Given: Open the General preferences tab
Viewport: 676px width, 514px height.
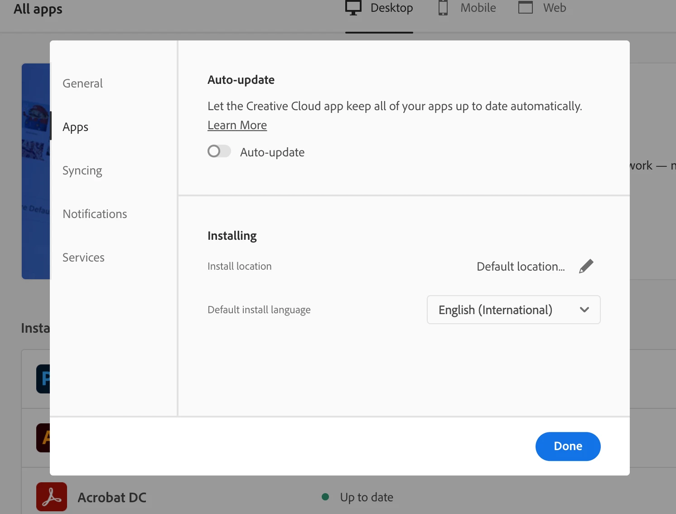Looking at the screenshot, I should click(x=82, y=83).
